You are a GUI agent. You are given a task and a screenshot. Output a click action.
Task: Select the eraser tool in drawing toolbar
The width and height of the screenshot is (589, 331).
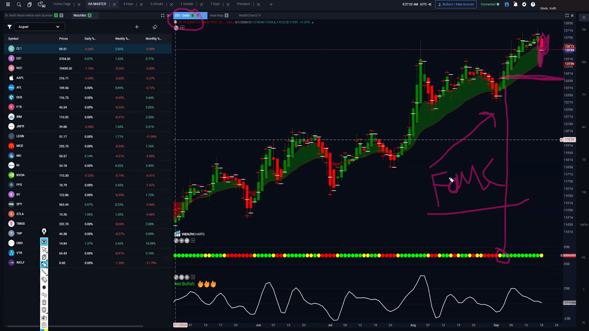(44, 280)
